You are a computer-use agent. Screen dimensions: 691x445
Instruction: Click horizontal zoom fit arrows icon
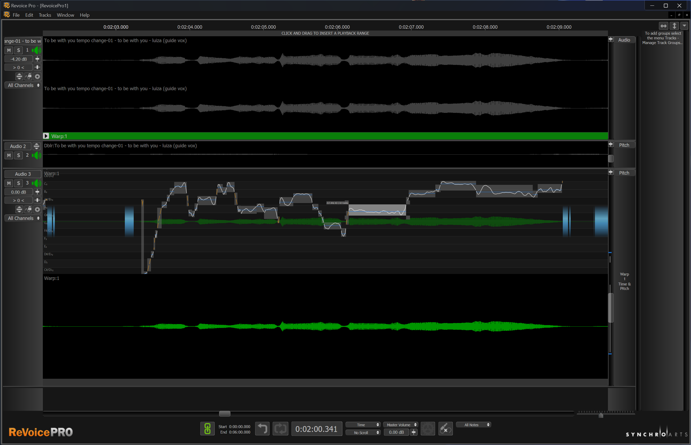663,26
